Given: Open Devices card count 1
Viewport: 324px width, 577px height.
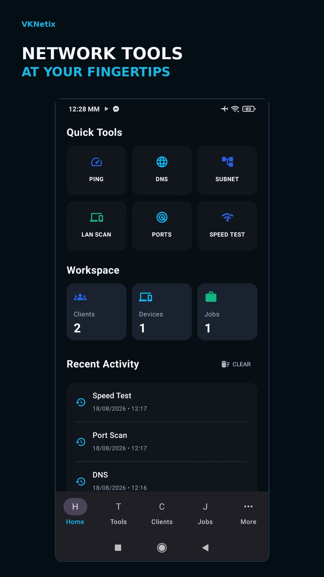Looking at the screenshot, I should pyautogui.click(x=162, y=312).
